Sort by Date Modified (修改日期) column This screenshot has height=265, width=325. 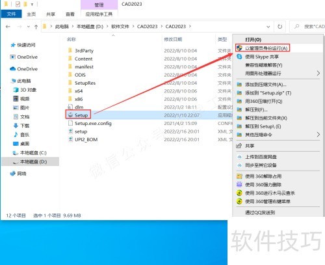[173, 39]
